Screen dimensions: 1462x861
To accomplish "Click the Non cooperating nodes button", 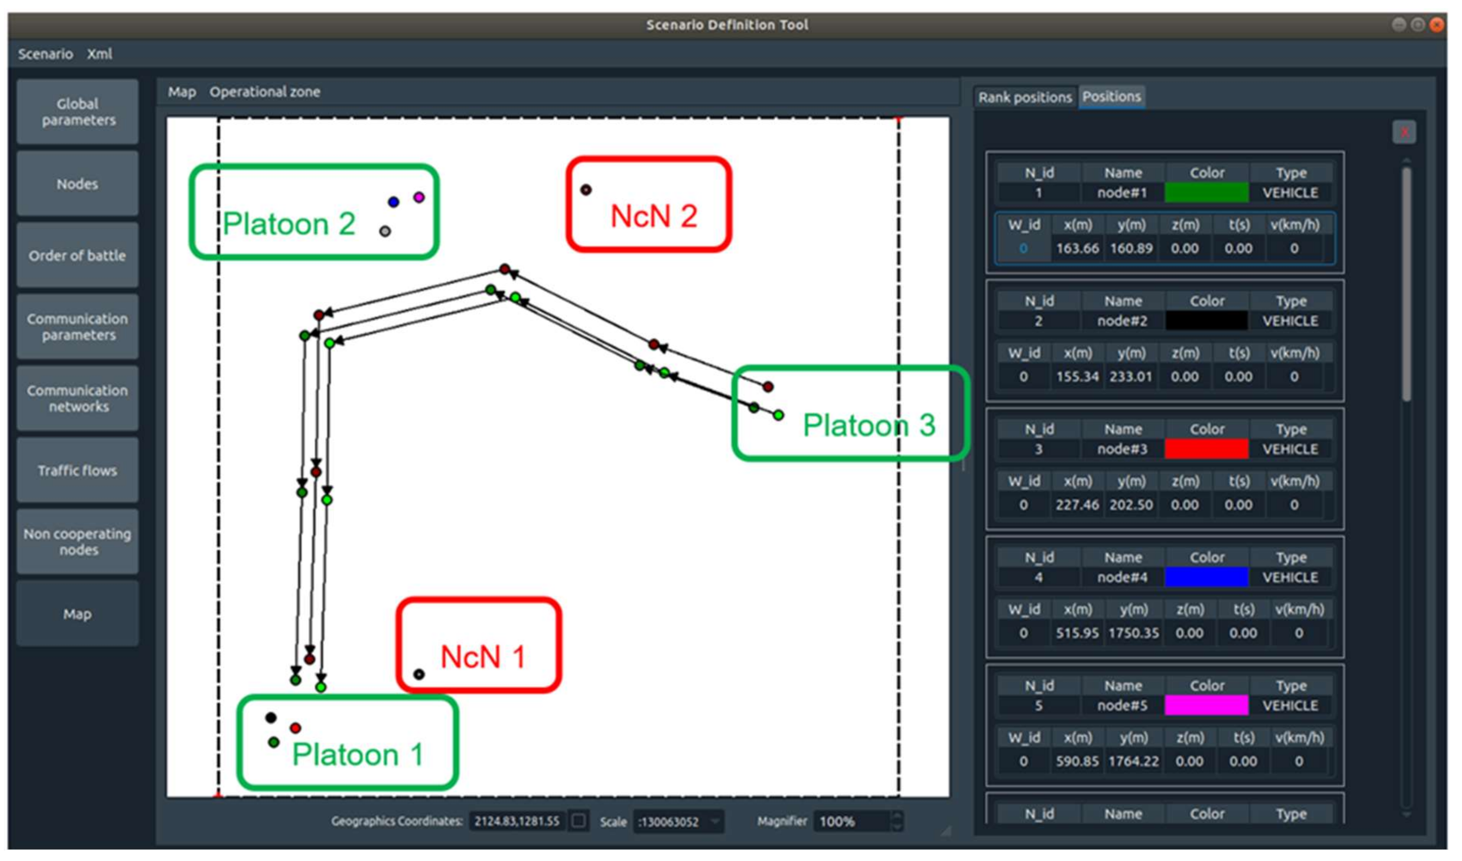I will point(77,541).
